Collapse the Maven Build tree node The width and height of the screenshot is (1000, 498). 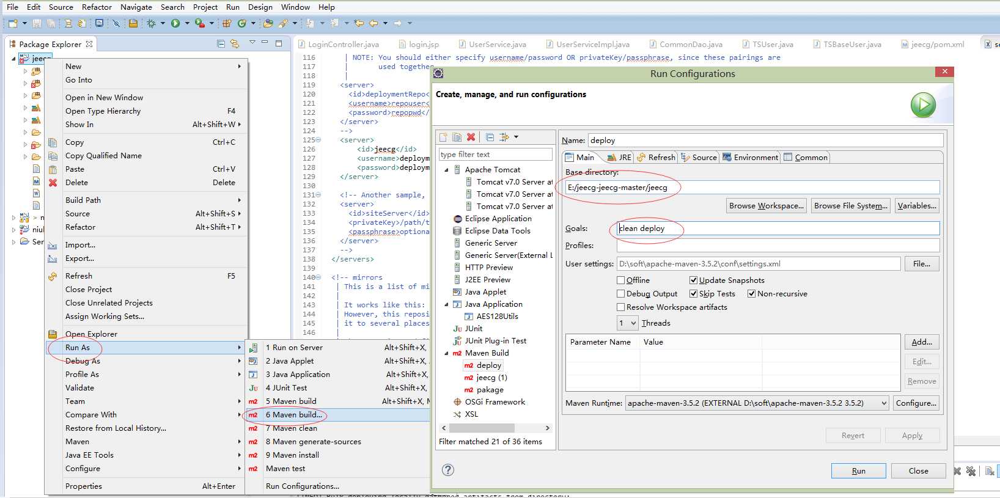(446, 353)
